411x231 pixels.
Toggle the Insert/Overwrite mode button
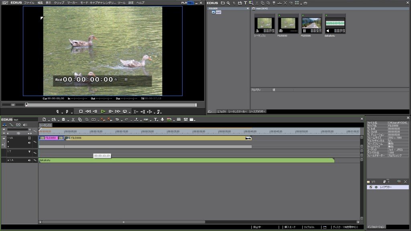5,125
